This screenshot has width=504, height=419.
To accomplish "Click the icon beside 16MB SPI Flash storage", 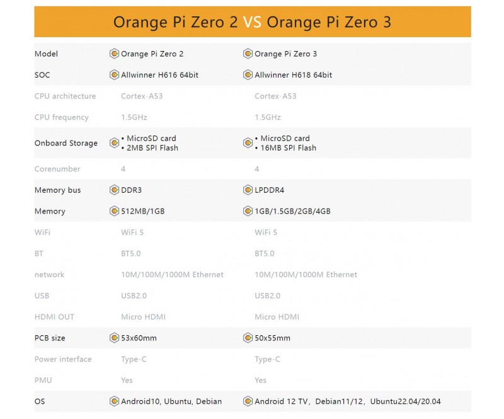I will click(248, 143).
